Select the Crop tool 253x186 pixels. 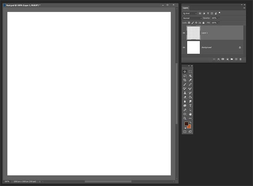(x=185, y=80)
